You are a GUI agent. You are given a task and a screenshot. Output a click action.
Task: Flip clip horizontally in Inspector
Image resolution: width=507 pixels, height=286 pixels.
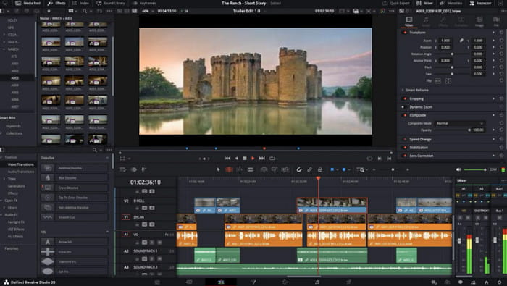tap(437, 81)
